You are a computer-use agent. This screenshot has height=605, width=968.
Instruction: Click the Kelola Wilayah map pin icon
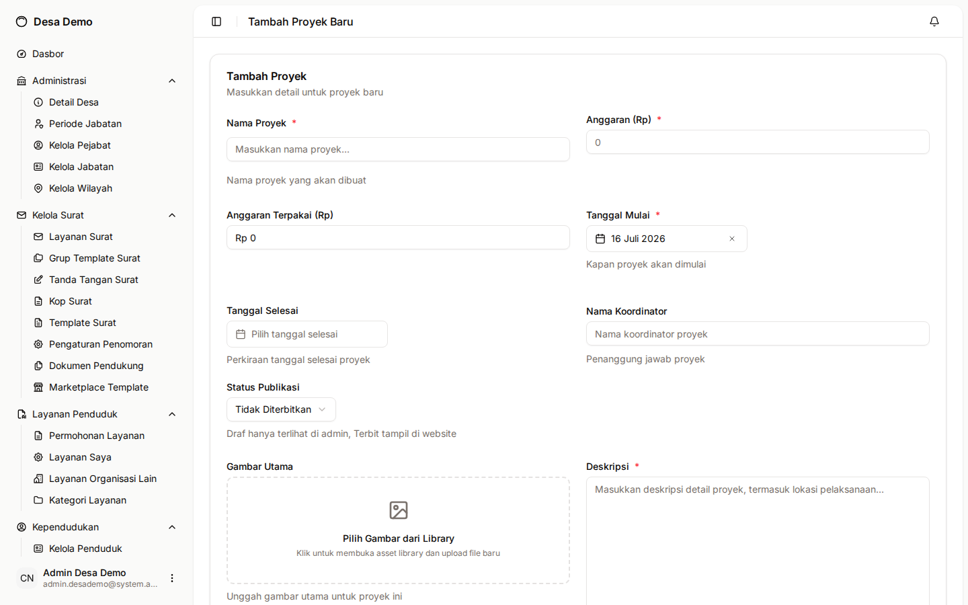(x=38, y=188)
